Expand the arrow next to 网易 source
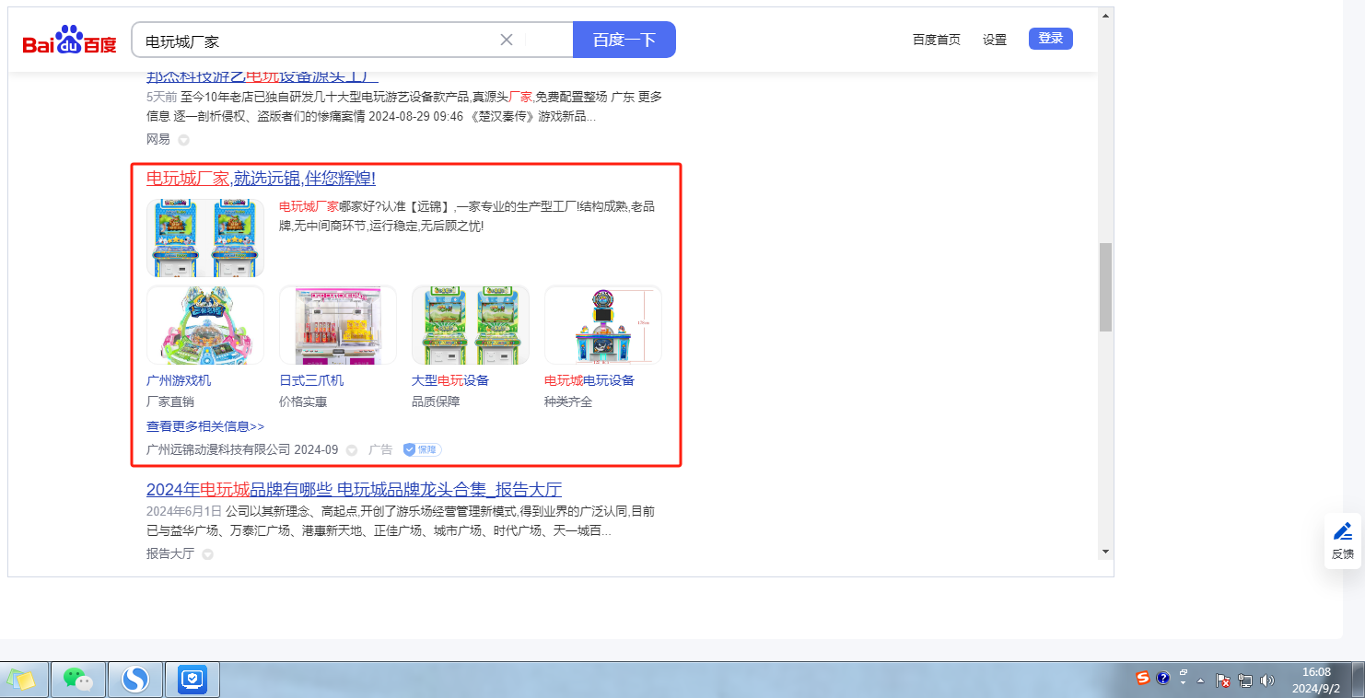1365x698 pixels. coord(183,140)
